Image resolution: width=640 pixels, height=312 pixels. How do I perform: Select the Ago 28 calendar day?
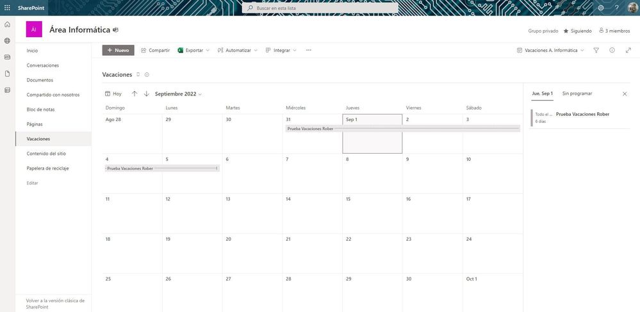point(132,134)
